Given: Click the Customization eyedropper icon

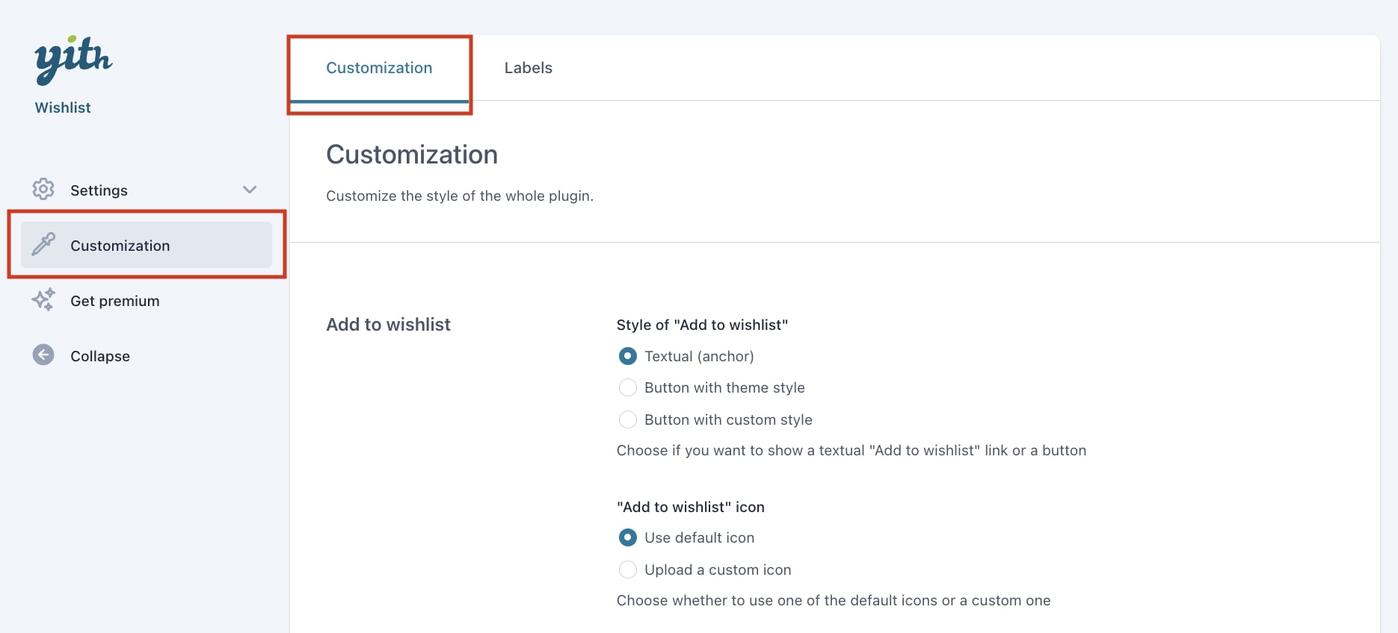Looking at the screenshot, I should pos(43,245).
